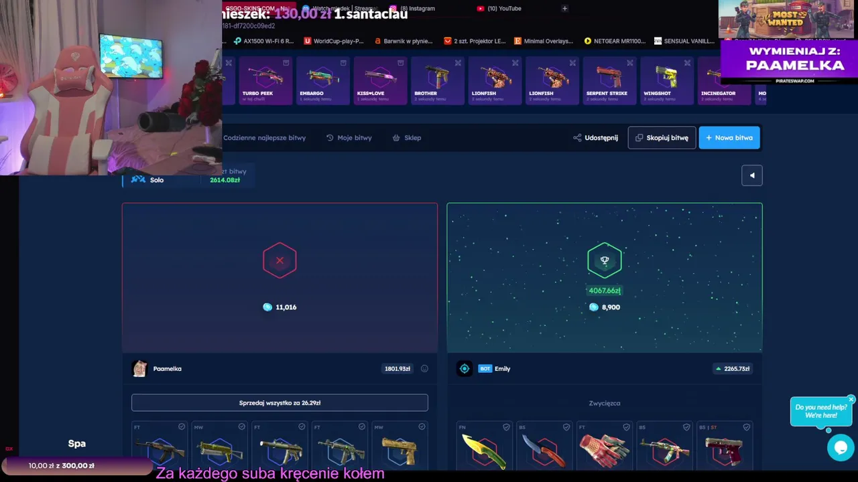Toggle check mark on FT red gloves item
The width and height of the screenshot is (858, 482).
point(626,426)
